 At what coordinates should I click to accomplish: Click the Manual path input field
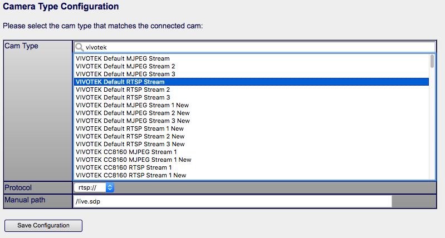[232, 201]
